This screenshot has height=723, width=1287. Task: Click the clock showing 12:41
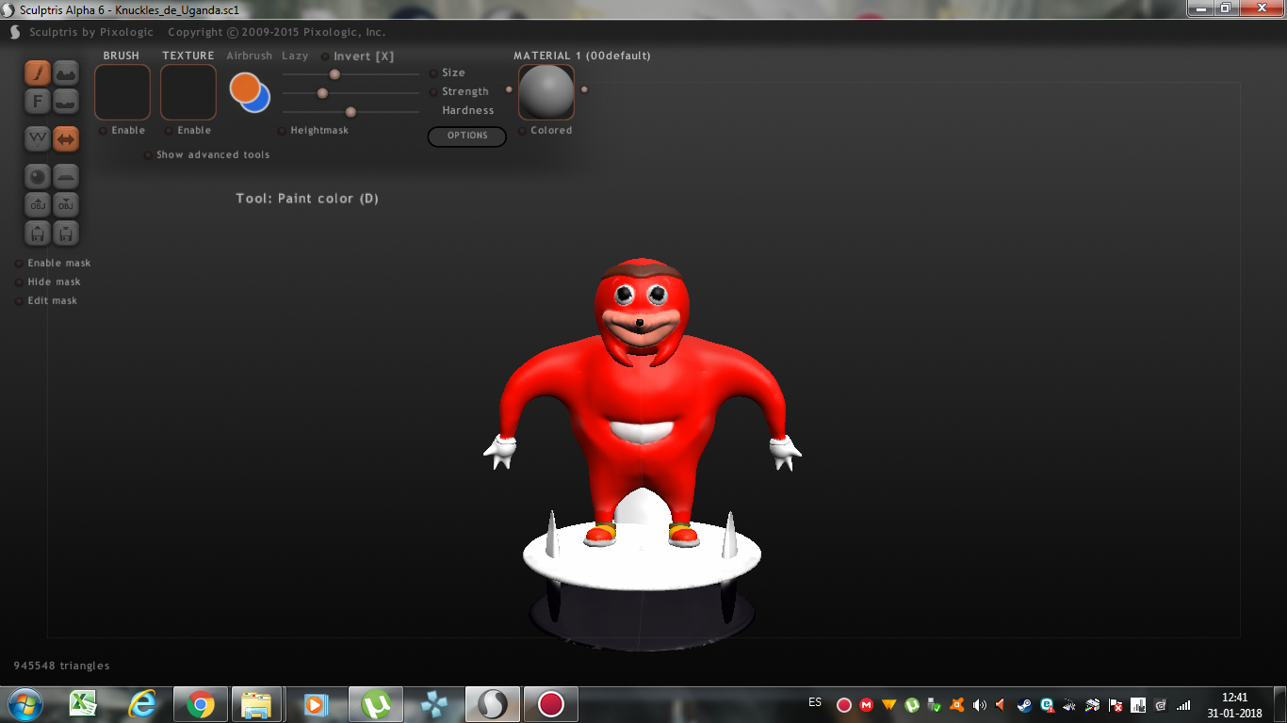1234,698
